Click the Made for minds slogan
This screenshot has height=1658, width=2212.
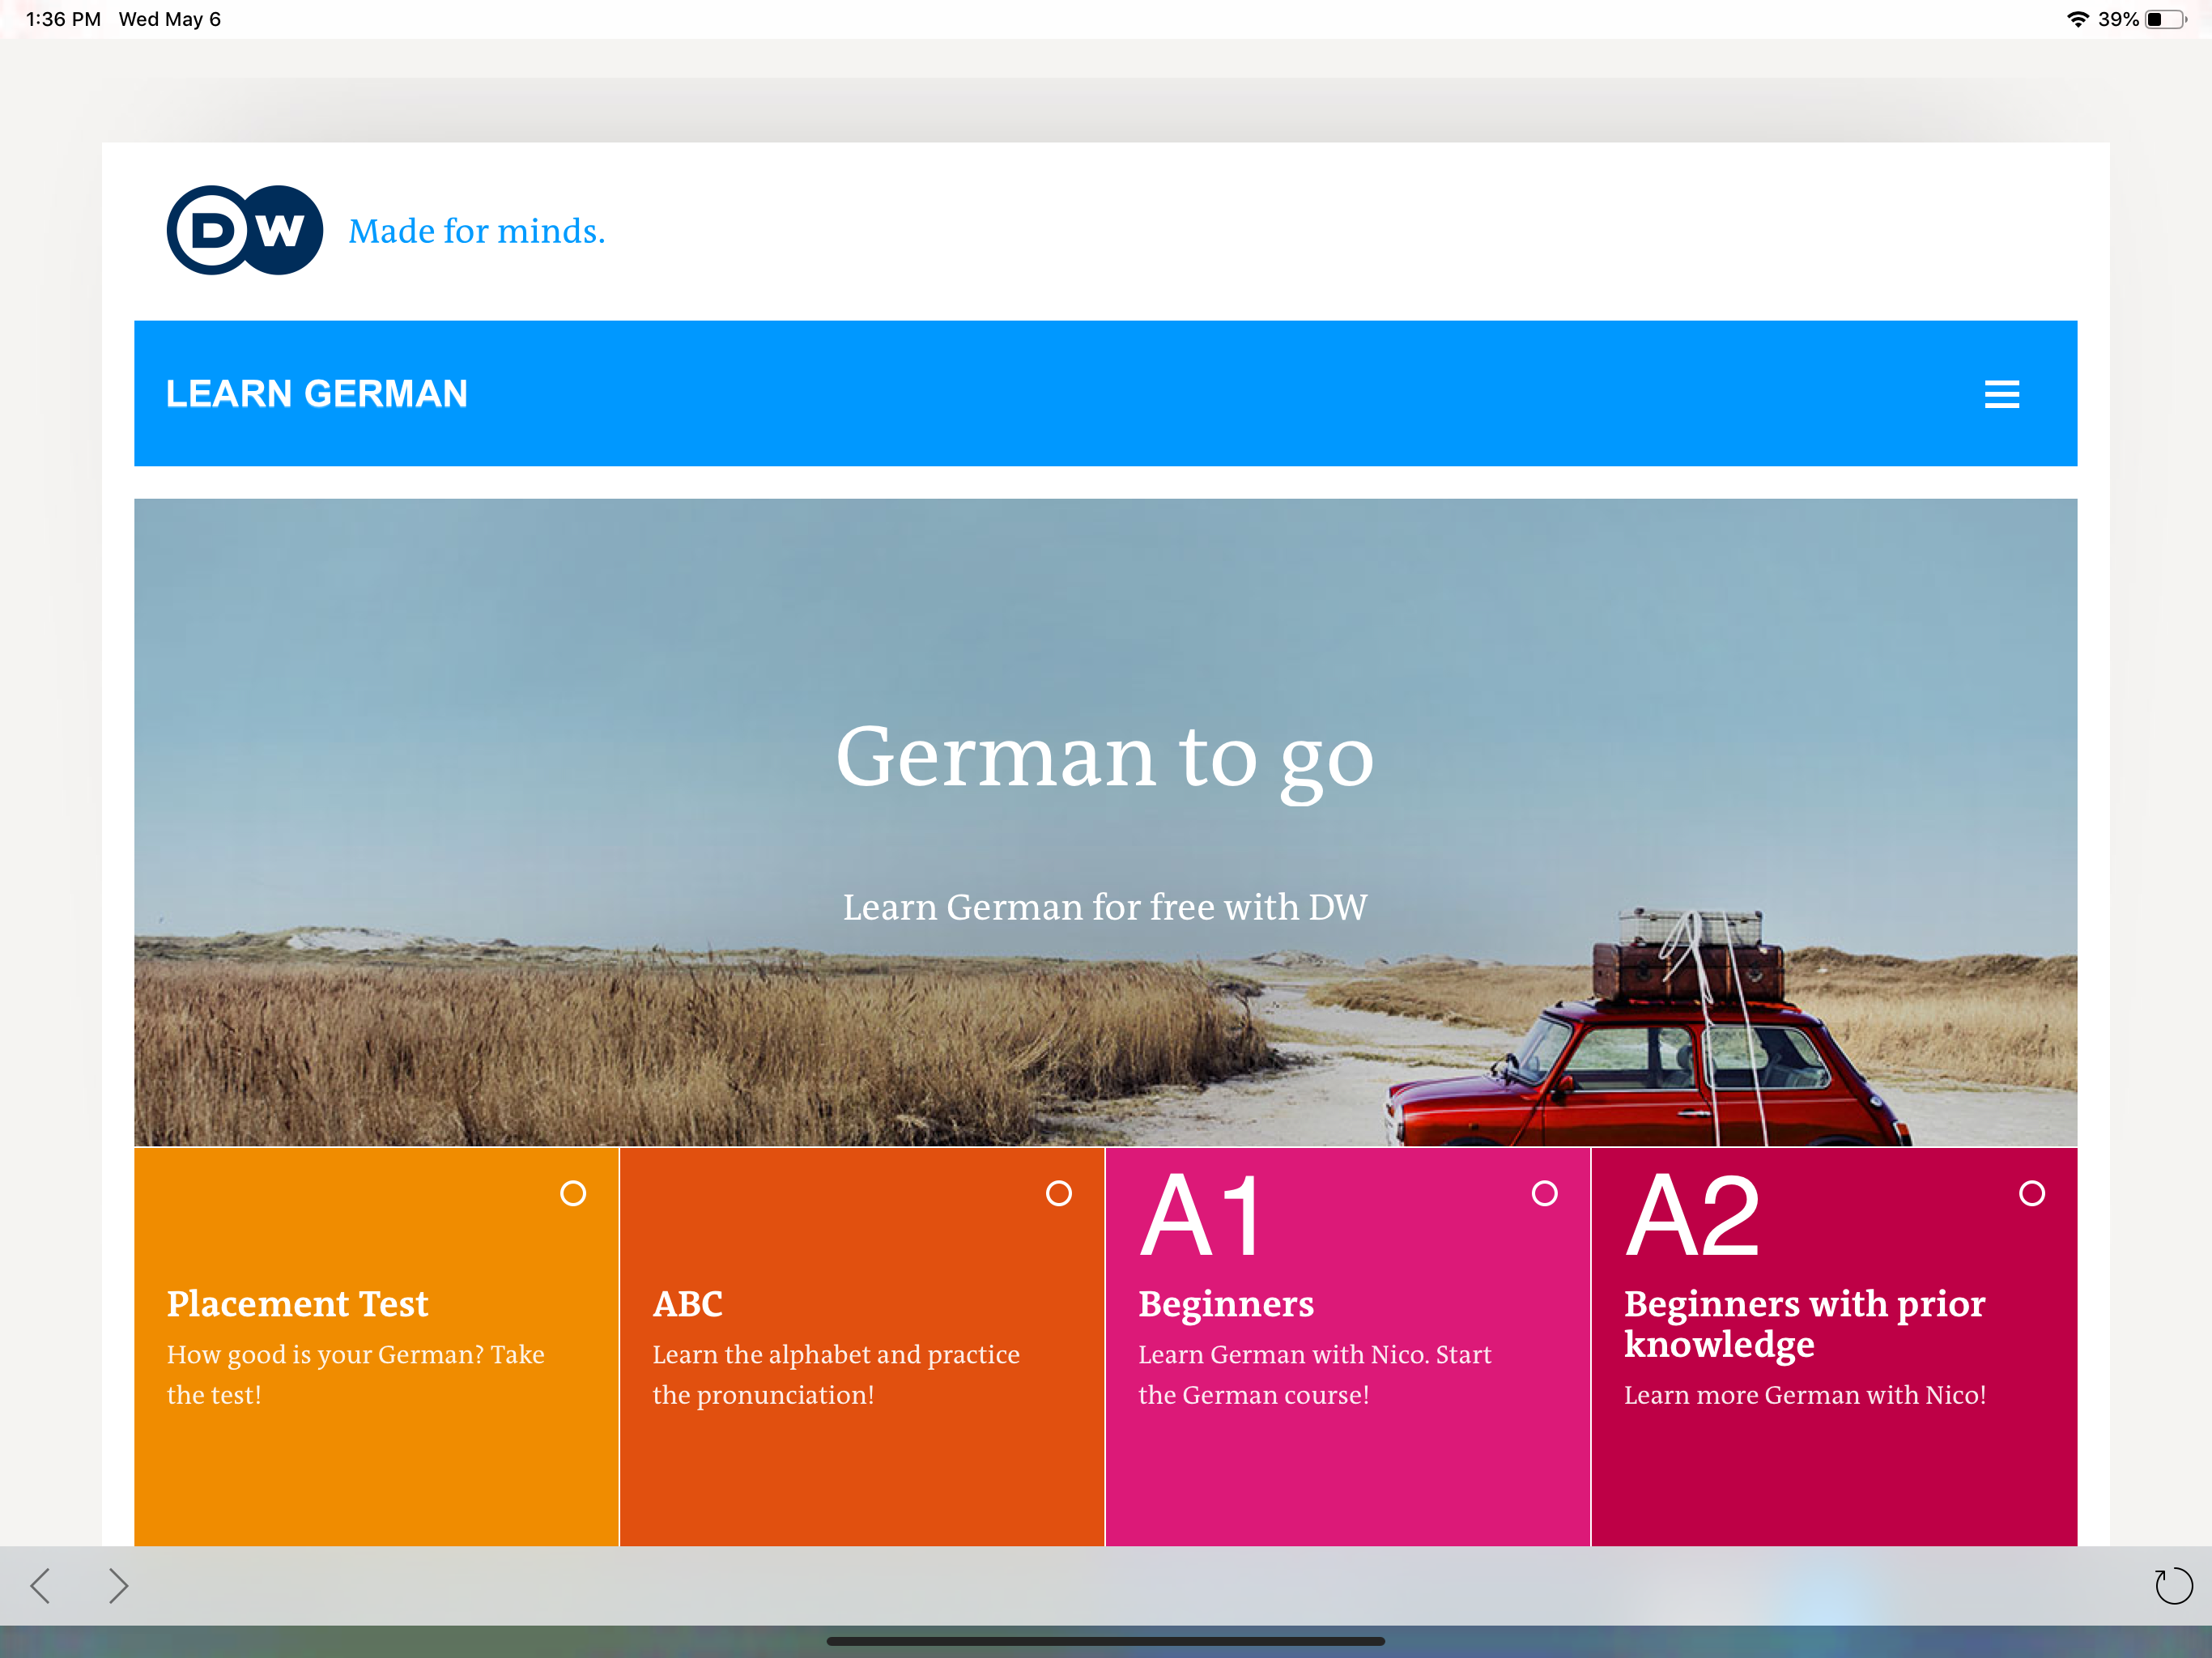(x=476, y=231)
